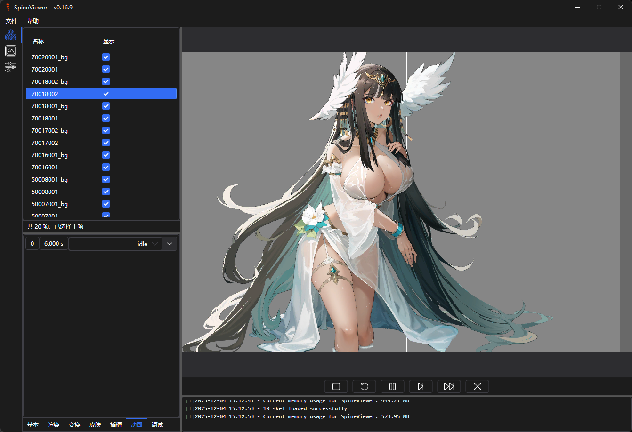Screen dimensions: 632x432
Task: Minimize the SpineViewer window
Action: coord(578,7)
